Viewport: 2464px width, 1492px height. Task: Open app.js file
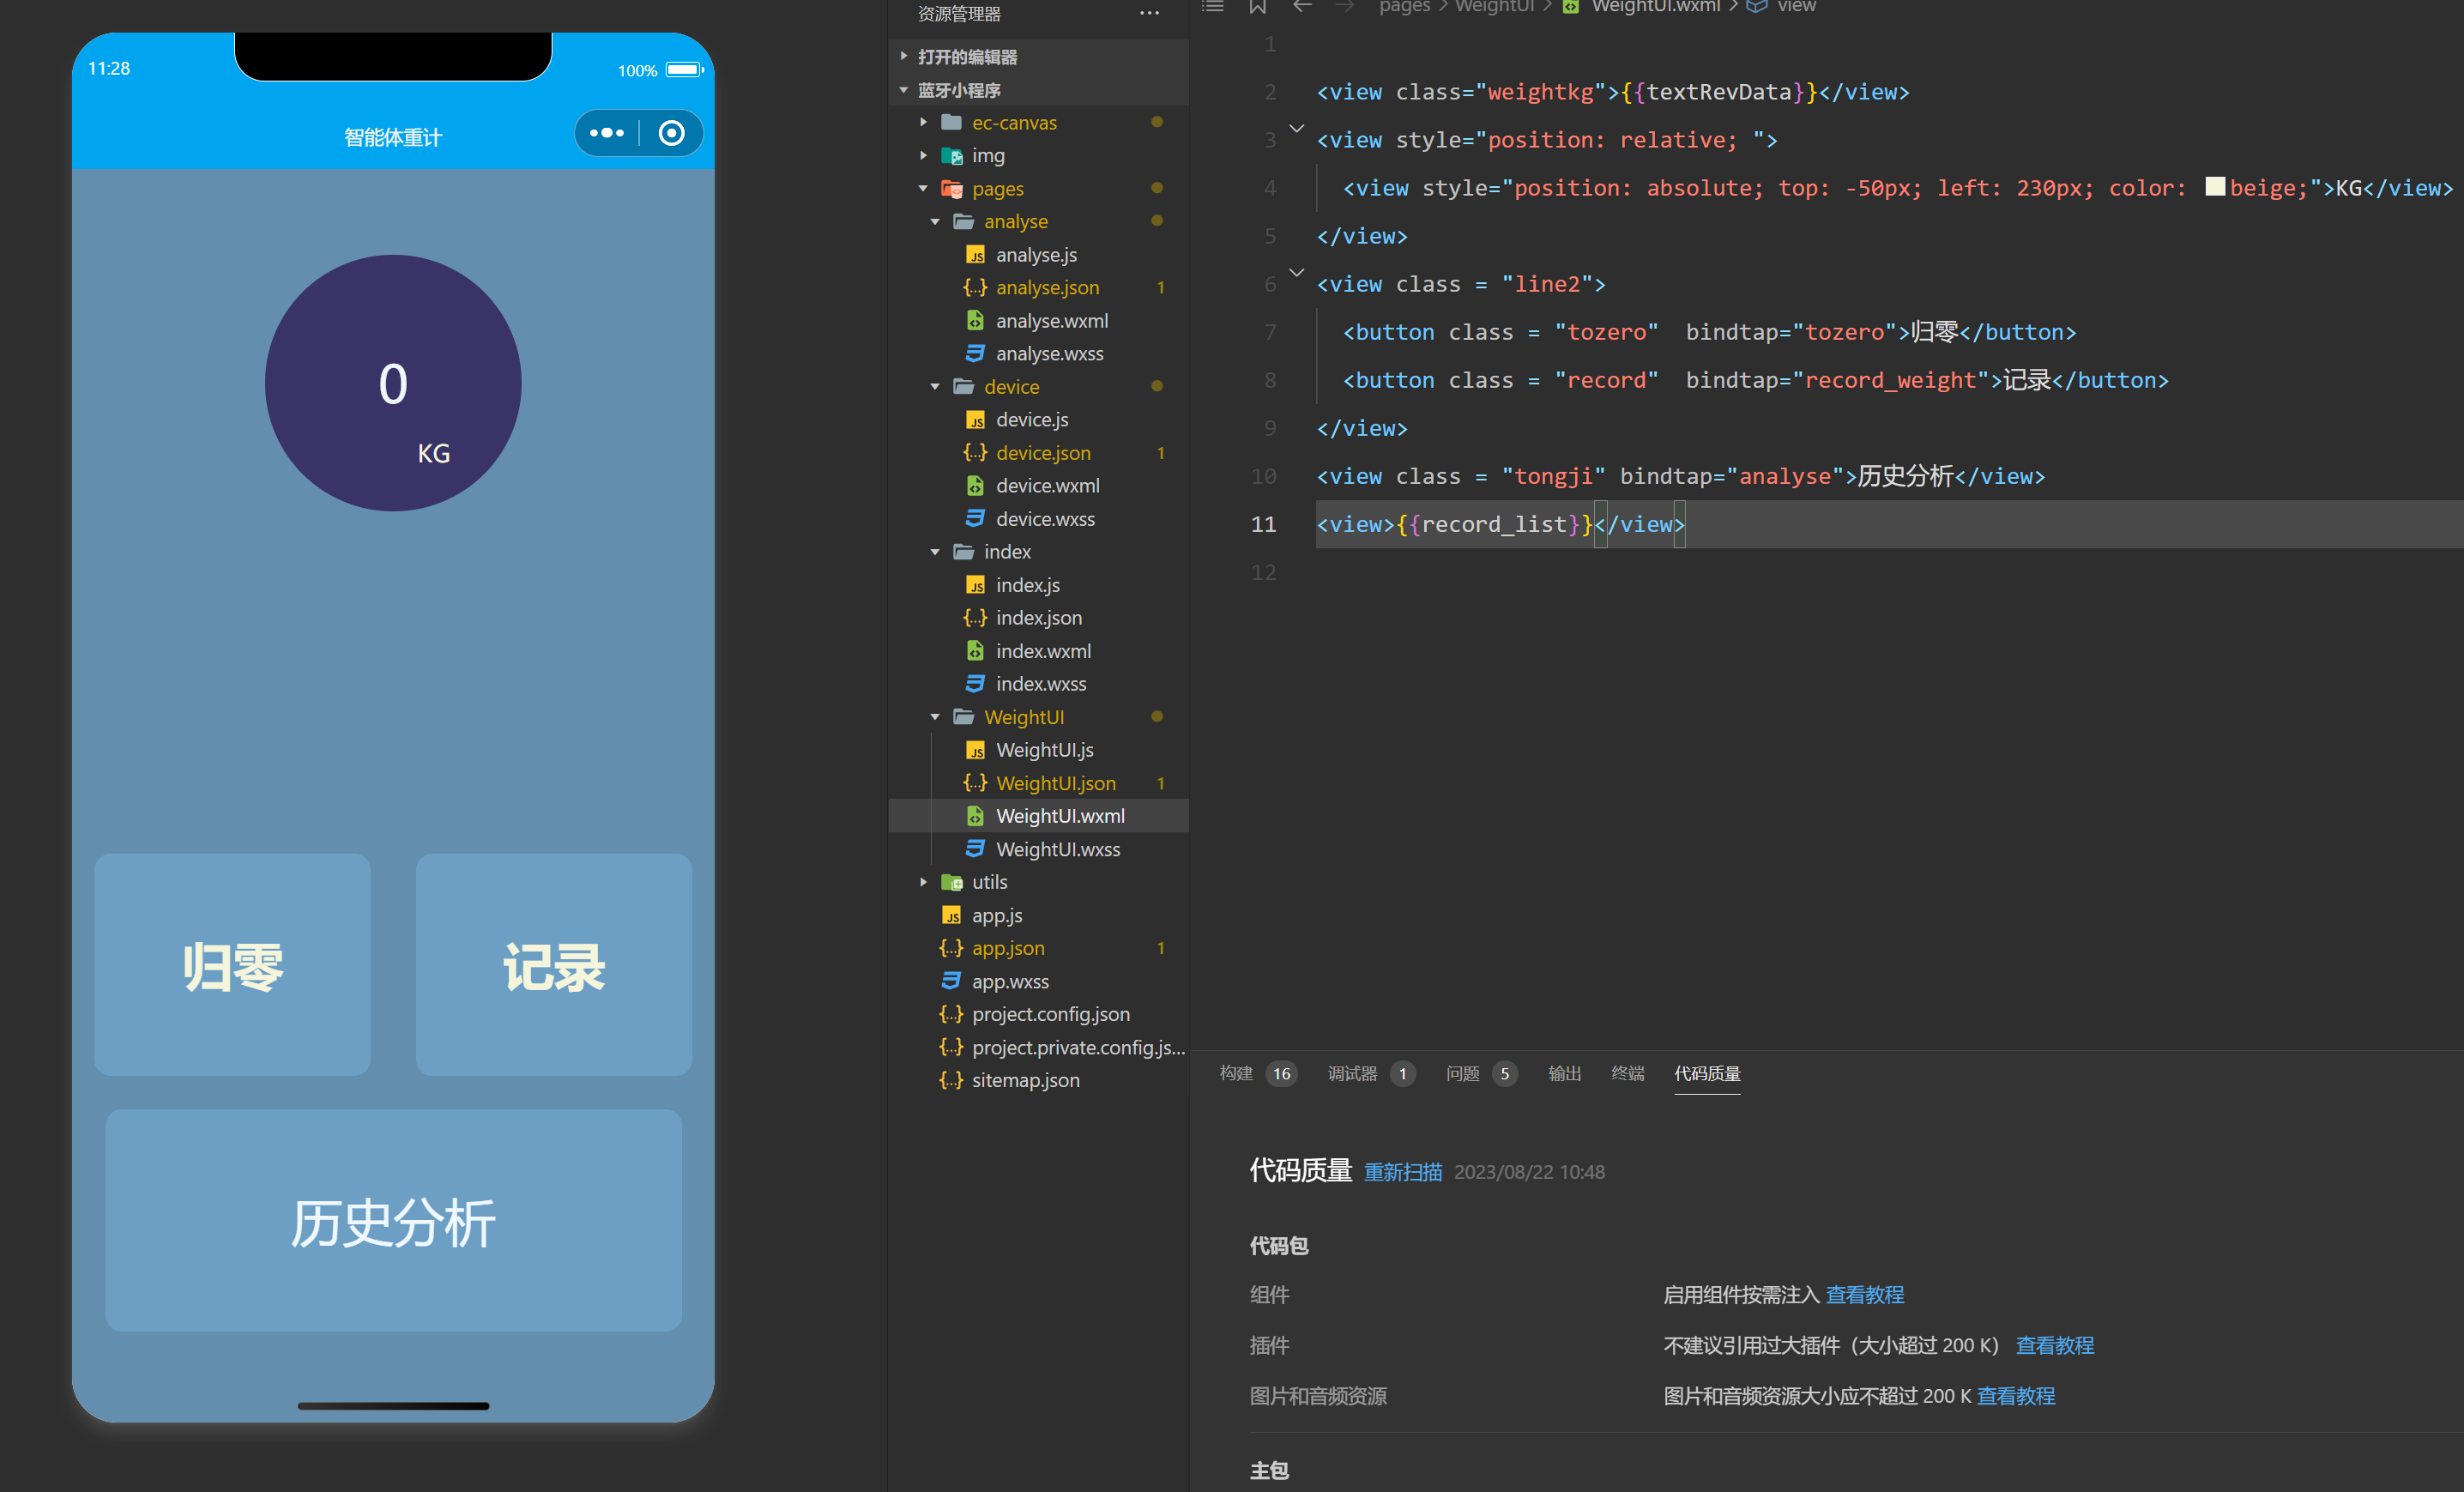pos(996,914)
